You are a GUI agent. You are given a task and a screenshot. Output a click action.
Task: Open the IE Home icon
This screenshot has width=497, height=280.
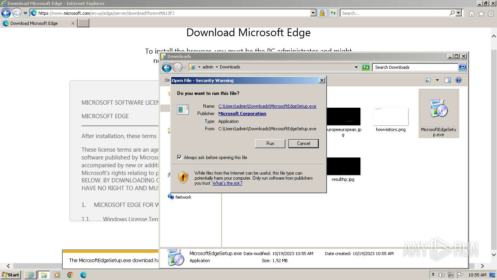point(471,14)
